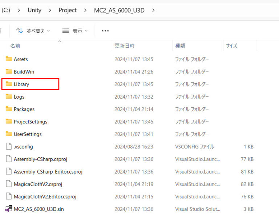Click the 82 KB size cell
Screen dimensions: 279x218
[247, 184]
